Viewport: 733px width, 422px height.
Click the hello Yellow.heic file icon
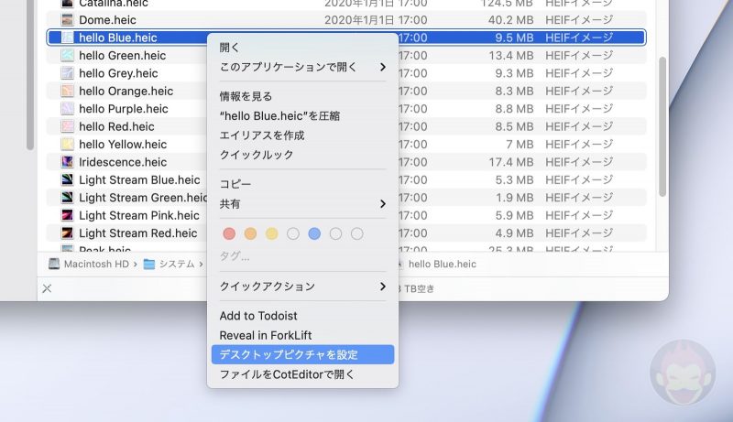tap(67, 145)
